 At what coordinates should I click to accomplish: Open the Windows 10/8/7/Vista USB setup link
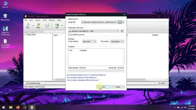[86, 75]
